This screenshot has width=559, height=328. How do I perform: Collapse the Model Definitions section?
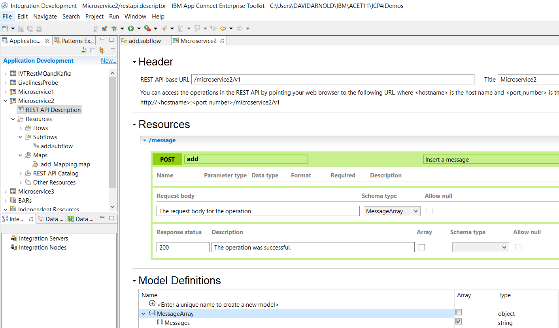[134, 281]
